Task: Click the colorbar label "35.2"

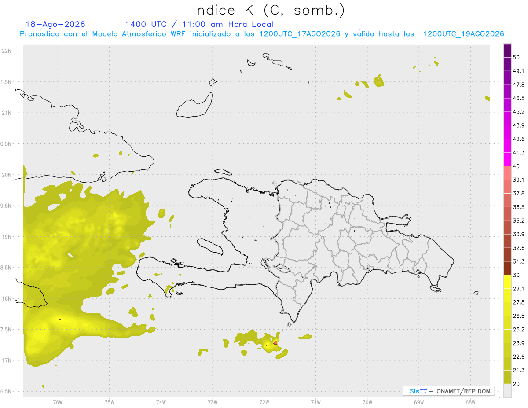Action: click(519, 221)
